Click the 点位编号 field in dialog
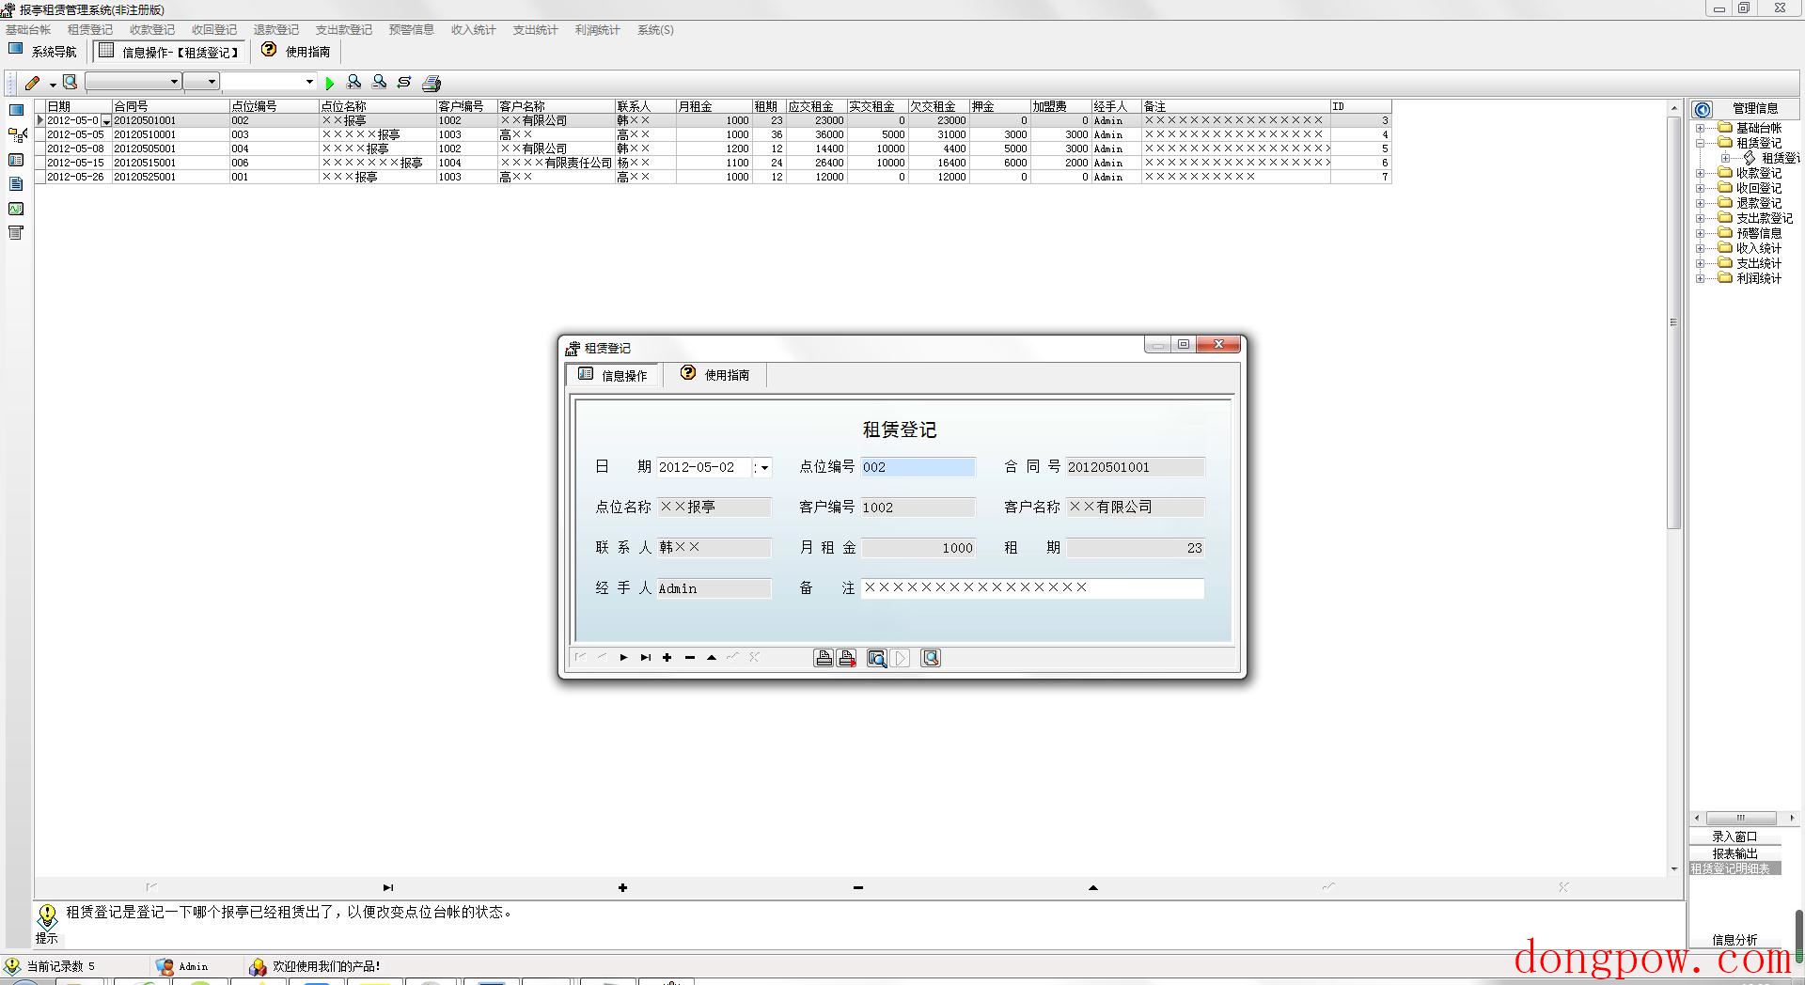1805x985 pixels. click(x=918, y=467)
